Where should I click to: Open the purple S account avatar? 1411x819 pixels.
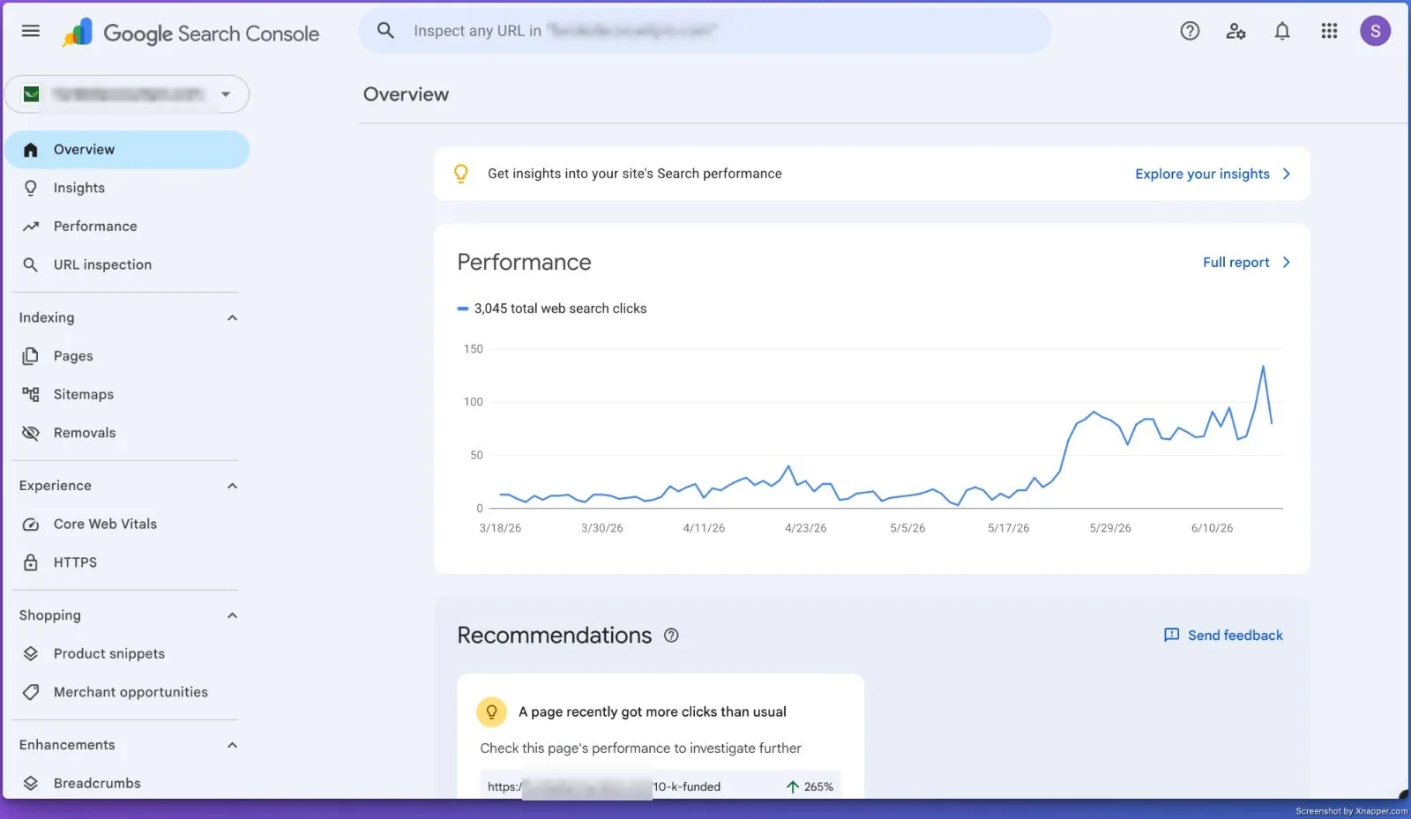click(x=1375, y=32)
